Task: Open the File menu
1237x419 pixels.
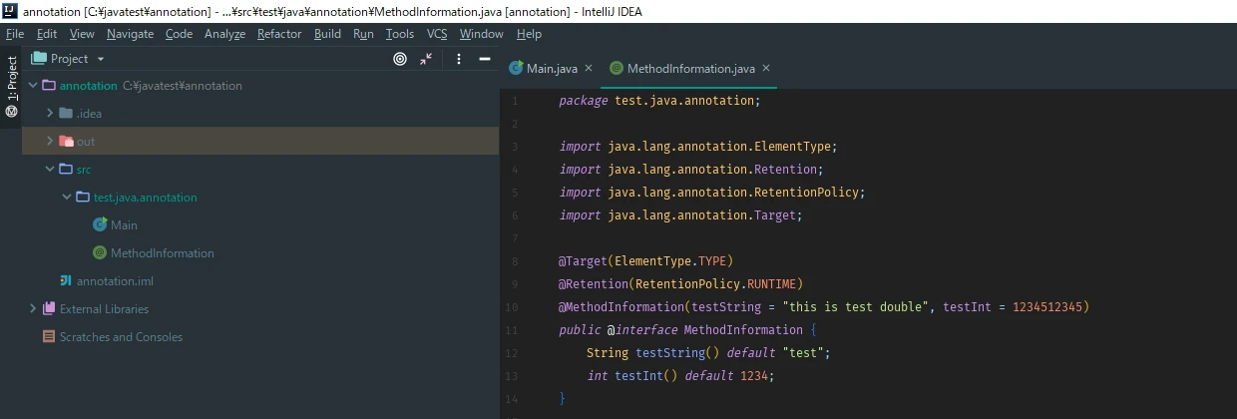Action: click(15, 34)
